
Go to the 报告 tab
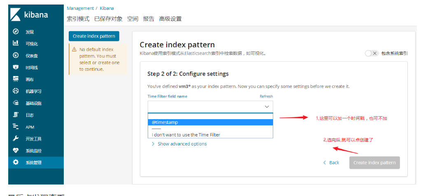149,19
